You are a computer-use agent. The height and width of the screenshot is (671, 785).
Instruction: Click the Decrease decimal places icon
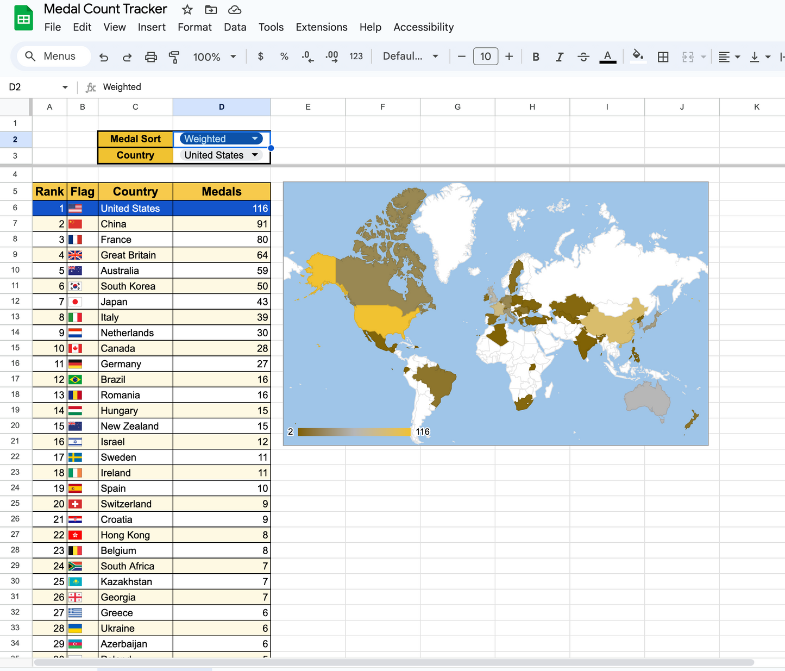coord(307,56)
